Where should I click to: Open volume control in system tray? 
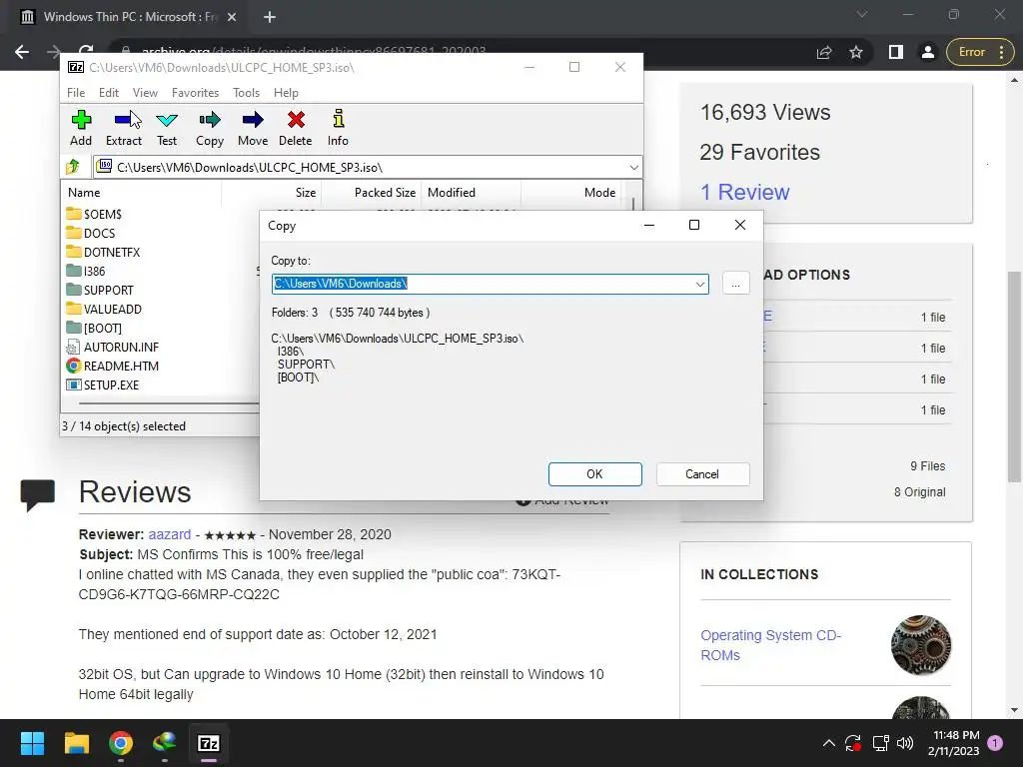(905, 743)
